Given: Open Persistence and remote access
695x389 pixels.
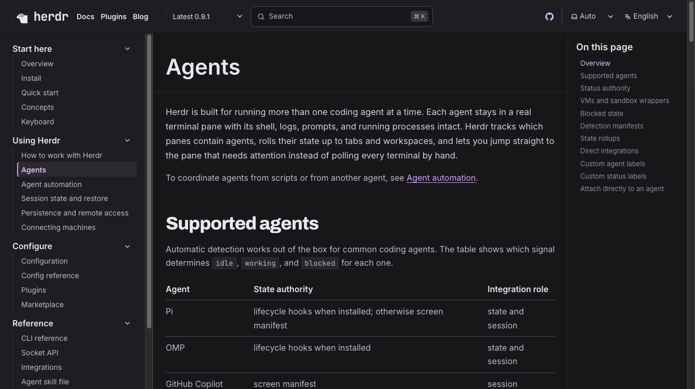Looking at the screenshot, I should tap(75, 213).
